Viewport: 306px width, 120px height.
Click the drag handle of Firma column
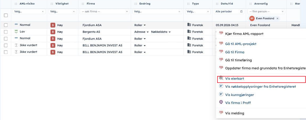83,4
